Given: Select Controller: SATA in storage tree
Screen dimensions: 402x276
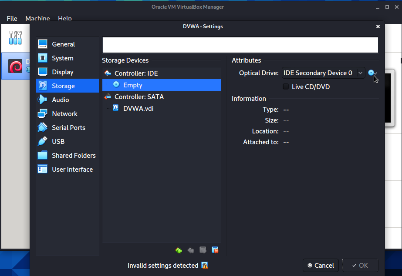Looking at the screenshot, I should click(162, 96).
